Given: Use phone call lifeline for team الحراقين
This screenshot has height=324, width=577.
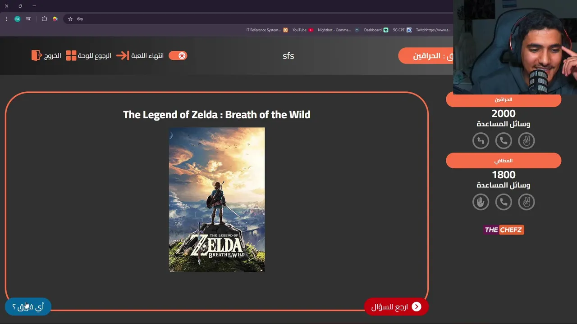Looking at the screenshot, I should 504,141.
